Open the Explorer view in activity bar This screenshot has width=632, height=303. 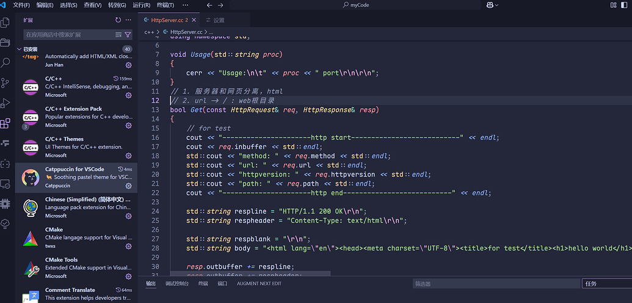5,22
